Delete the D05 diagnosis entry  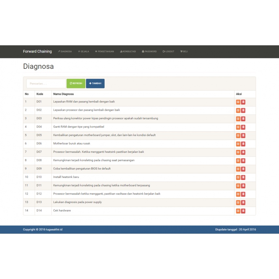pyautogui.click(x=243, y=135)
